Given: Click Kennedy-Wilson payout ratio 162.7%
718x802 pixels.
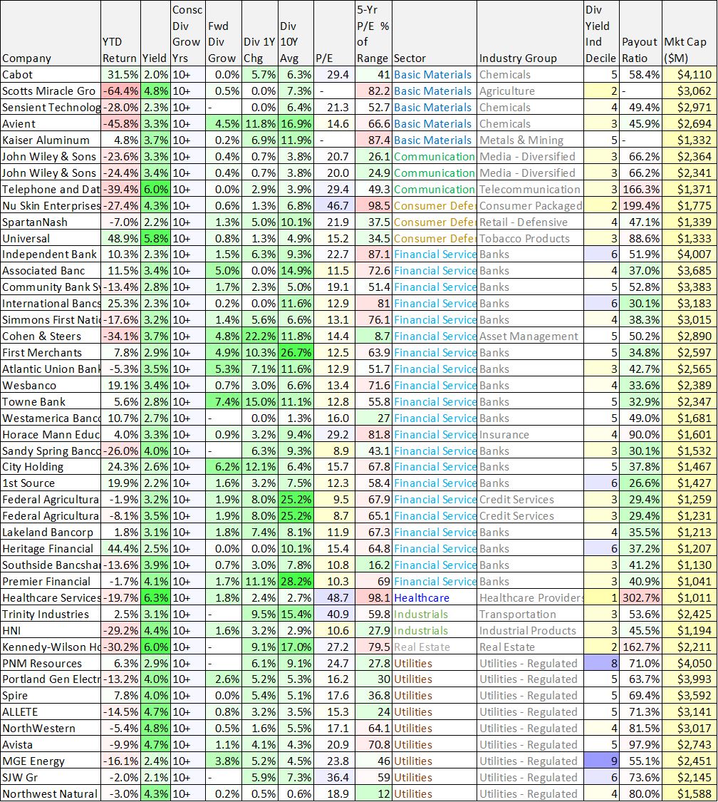Looking at the screenshot, I should [640, 647].
